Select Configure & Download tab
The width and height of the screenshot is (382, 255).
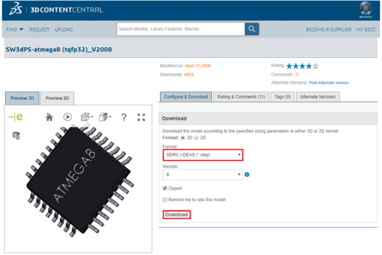(x=186, y=97)
